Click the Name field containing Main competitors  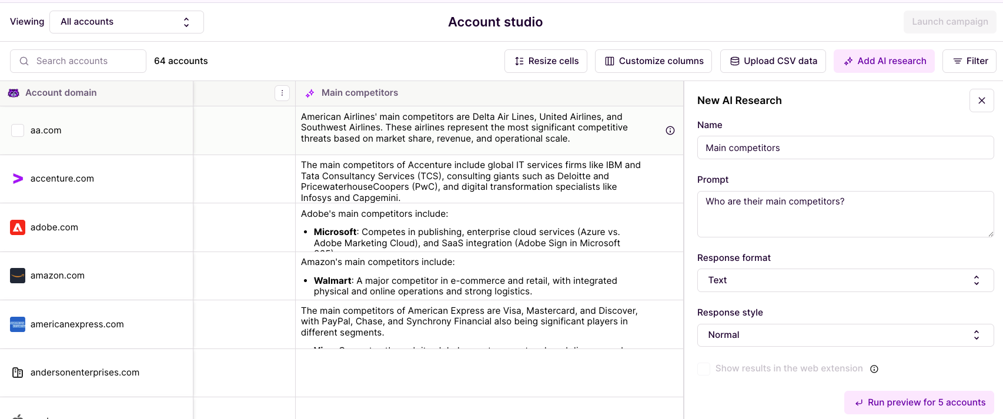click(845, 148)
